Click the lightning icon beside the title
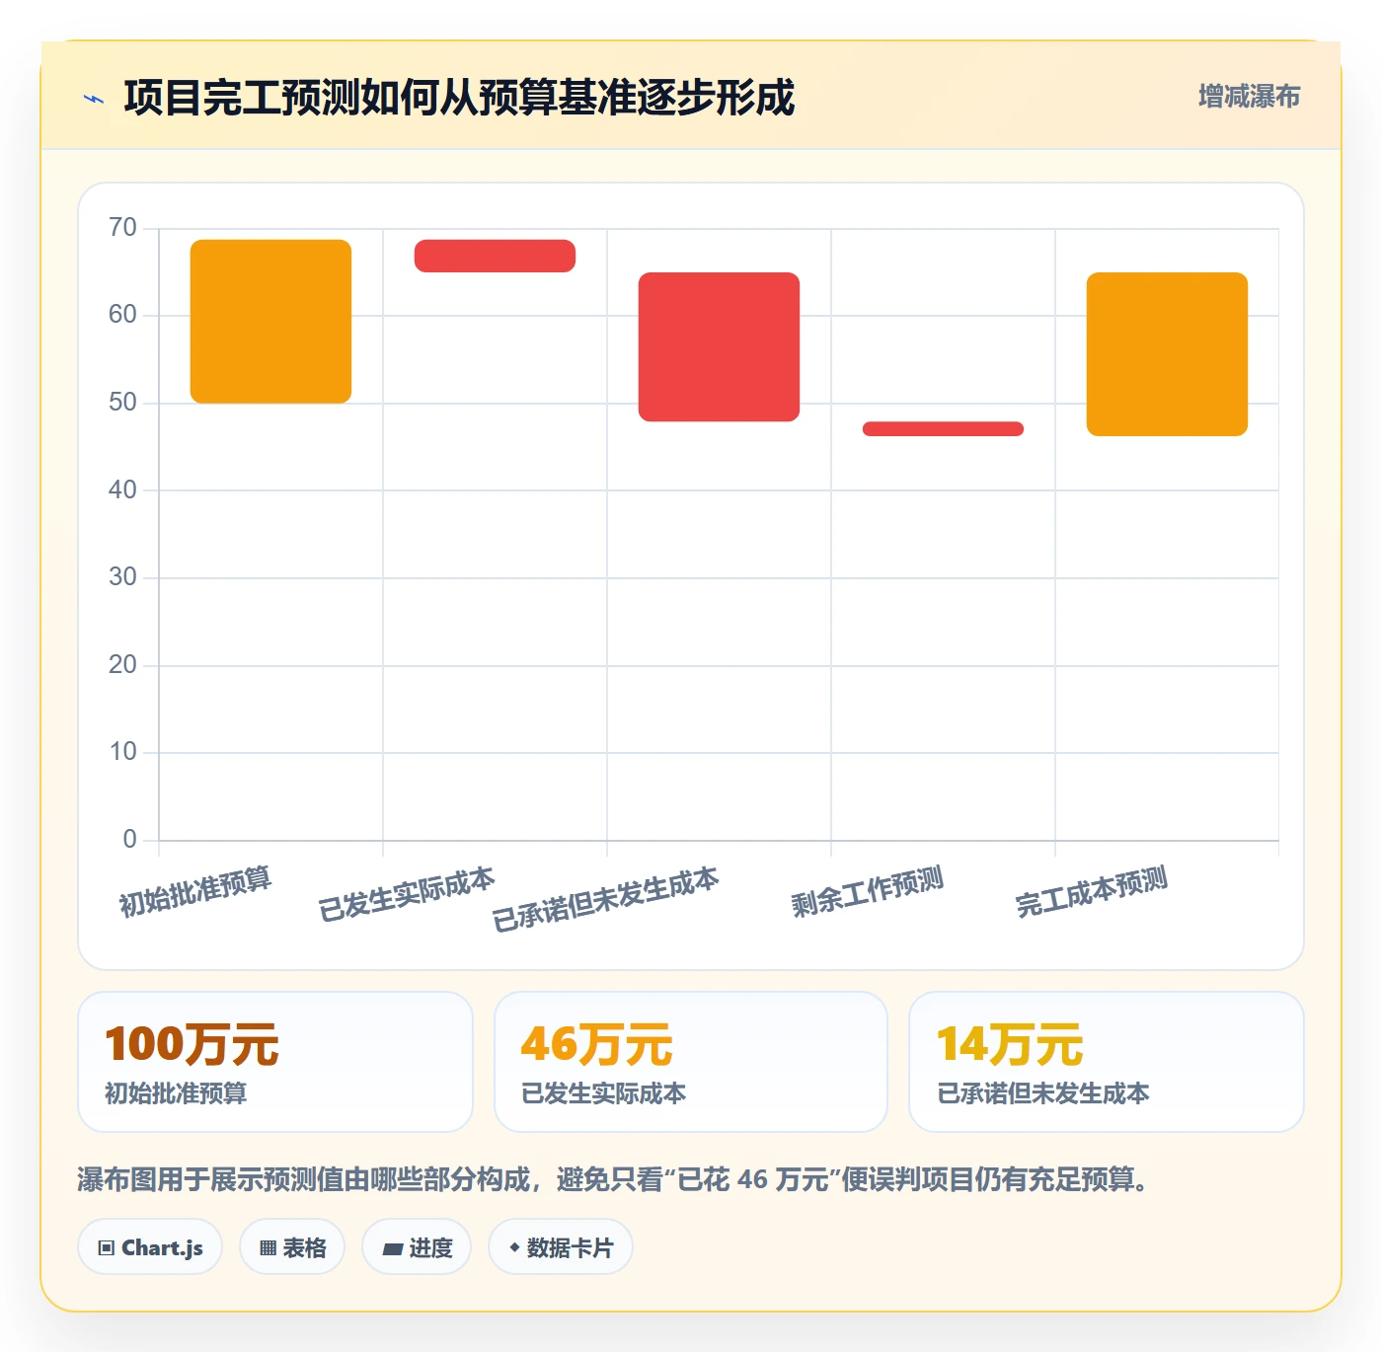 click(x=94, y=99)
